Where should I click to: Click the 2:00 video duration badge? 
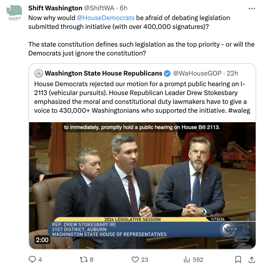pos(42,240)
